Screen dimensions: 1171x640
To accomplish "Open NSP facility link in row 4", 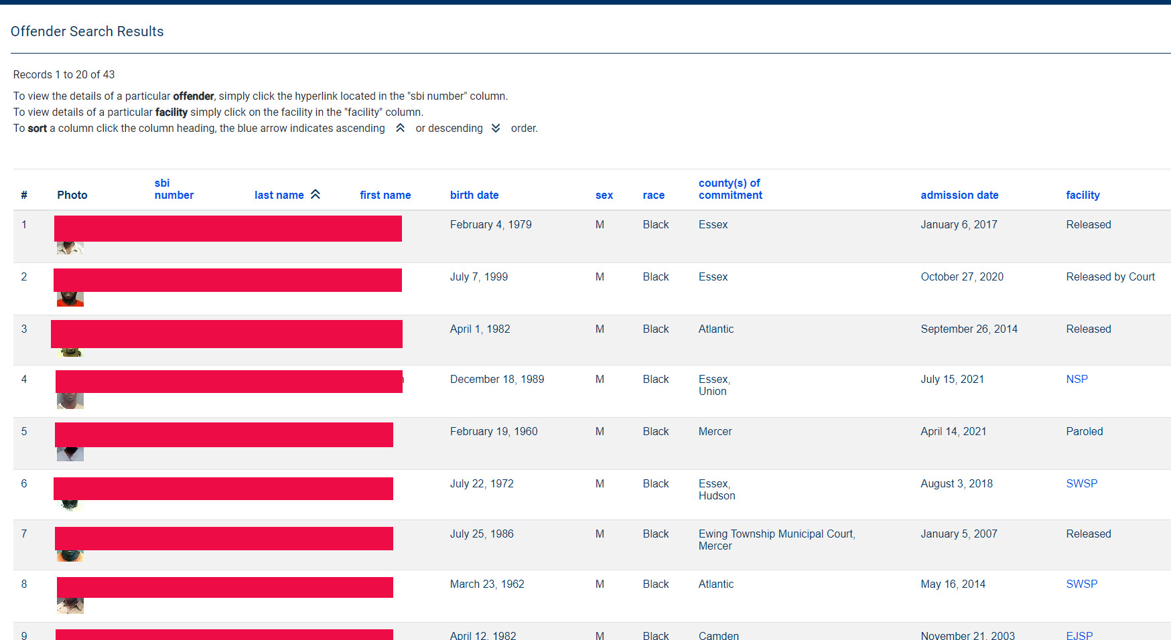I will 1077,379.
